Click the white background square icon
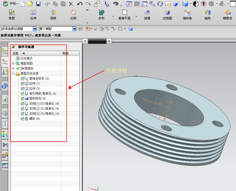Screen dimensions: 236x191 (x=233, y=4)
